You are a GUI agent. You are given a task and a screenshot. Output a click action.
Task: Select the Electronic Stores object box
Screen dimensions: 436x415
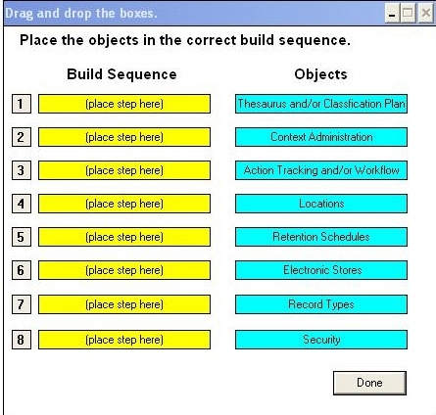pyautogui.click(x=321, y=270)
